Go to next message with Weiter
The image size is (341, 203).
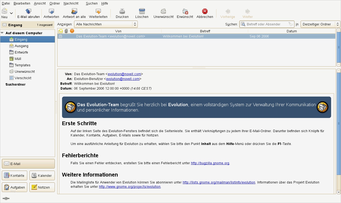pyautogui.click(x=248, y=13)
